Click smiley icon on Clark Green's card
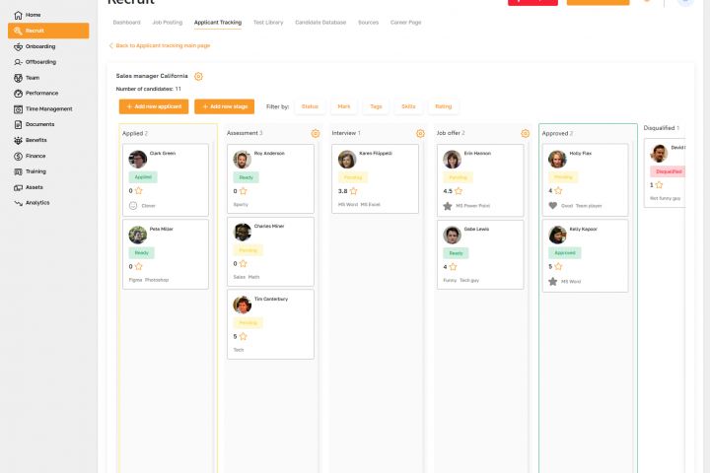The width and height of the screenshot is (710, 473). 133,206
